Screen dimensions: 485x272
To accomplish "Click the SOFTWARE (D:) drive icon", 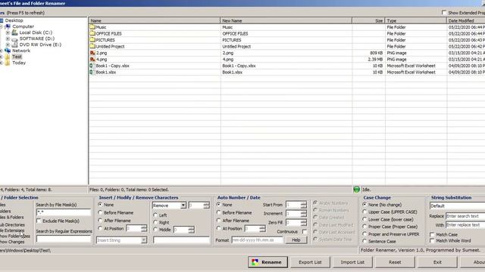I will point(14,39).
